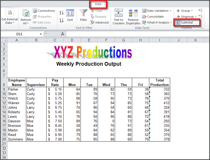Open Advanced filter options
Image resolution: width=210 pixels, height=160 pixels.
point(99,22)
